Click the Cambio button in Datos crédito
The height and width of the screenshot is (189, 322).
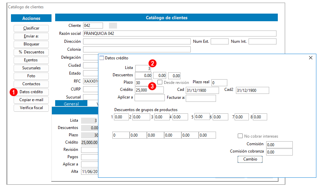[250, 159]
